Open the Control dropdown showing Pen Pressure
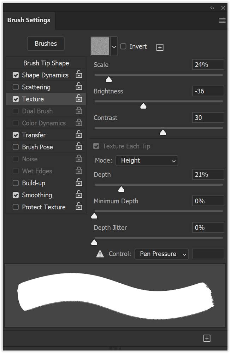The image size is (230, 353). pos(161,254)
